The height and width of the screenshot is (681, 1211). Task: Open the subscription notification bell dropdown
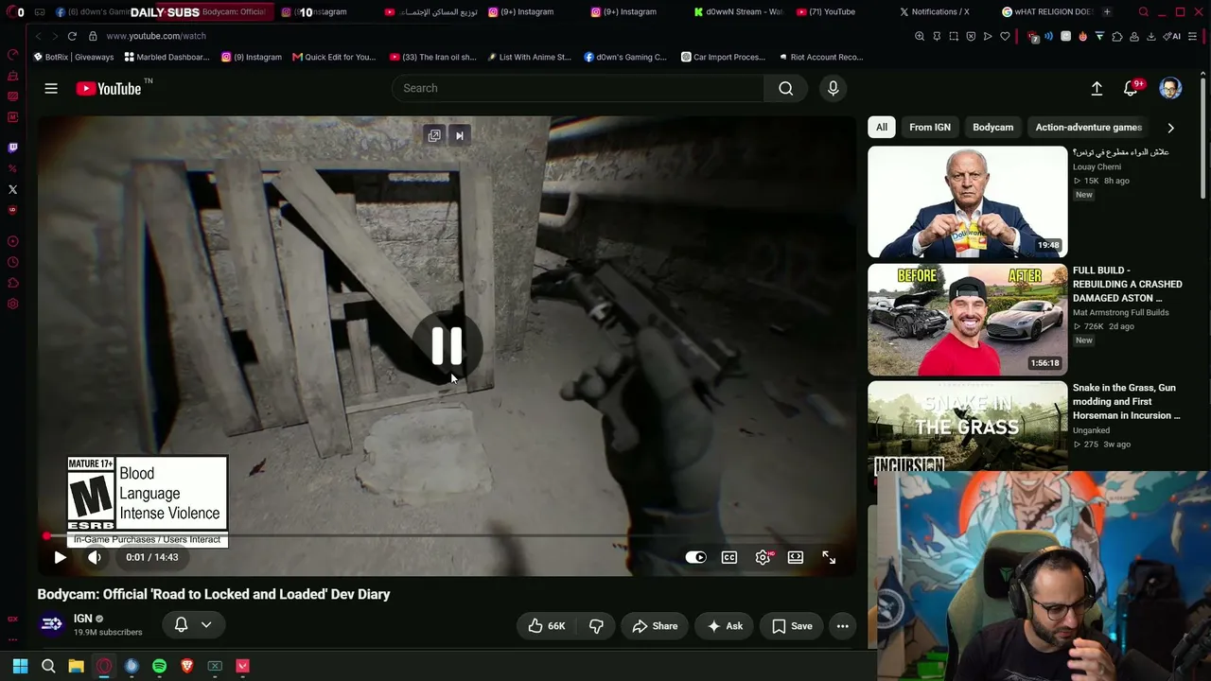(x=193, y=624)
